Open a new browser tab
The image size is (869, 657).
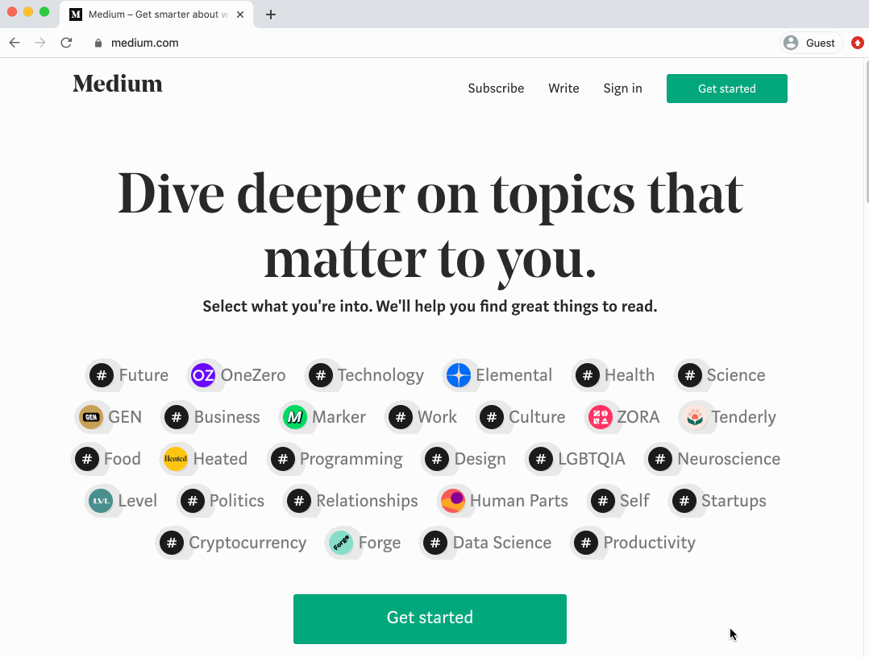(x=271, y=14)
